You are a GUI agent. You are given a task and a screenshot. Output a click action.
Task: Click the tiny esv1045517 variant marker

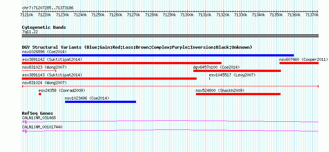(x=210, y=79)
